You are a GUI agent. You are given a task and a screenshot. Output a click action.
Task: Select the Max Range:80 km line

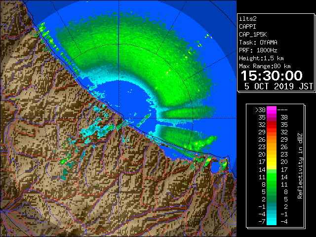265,66
